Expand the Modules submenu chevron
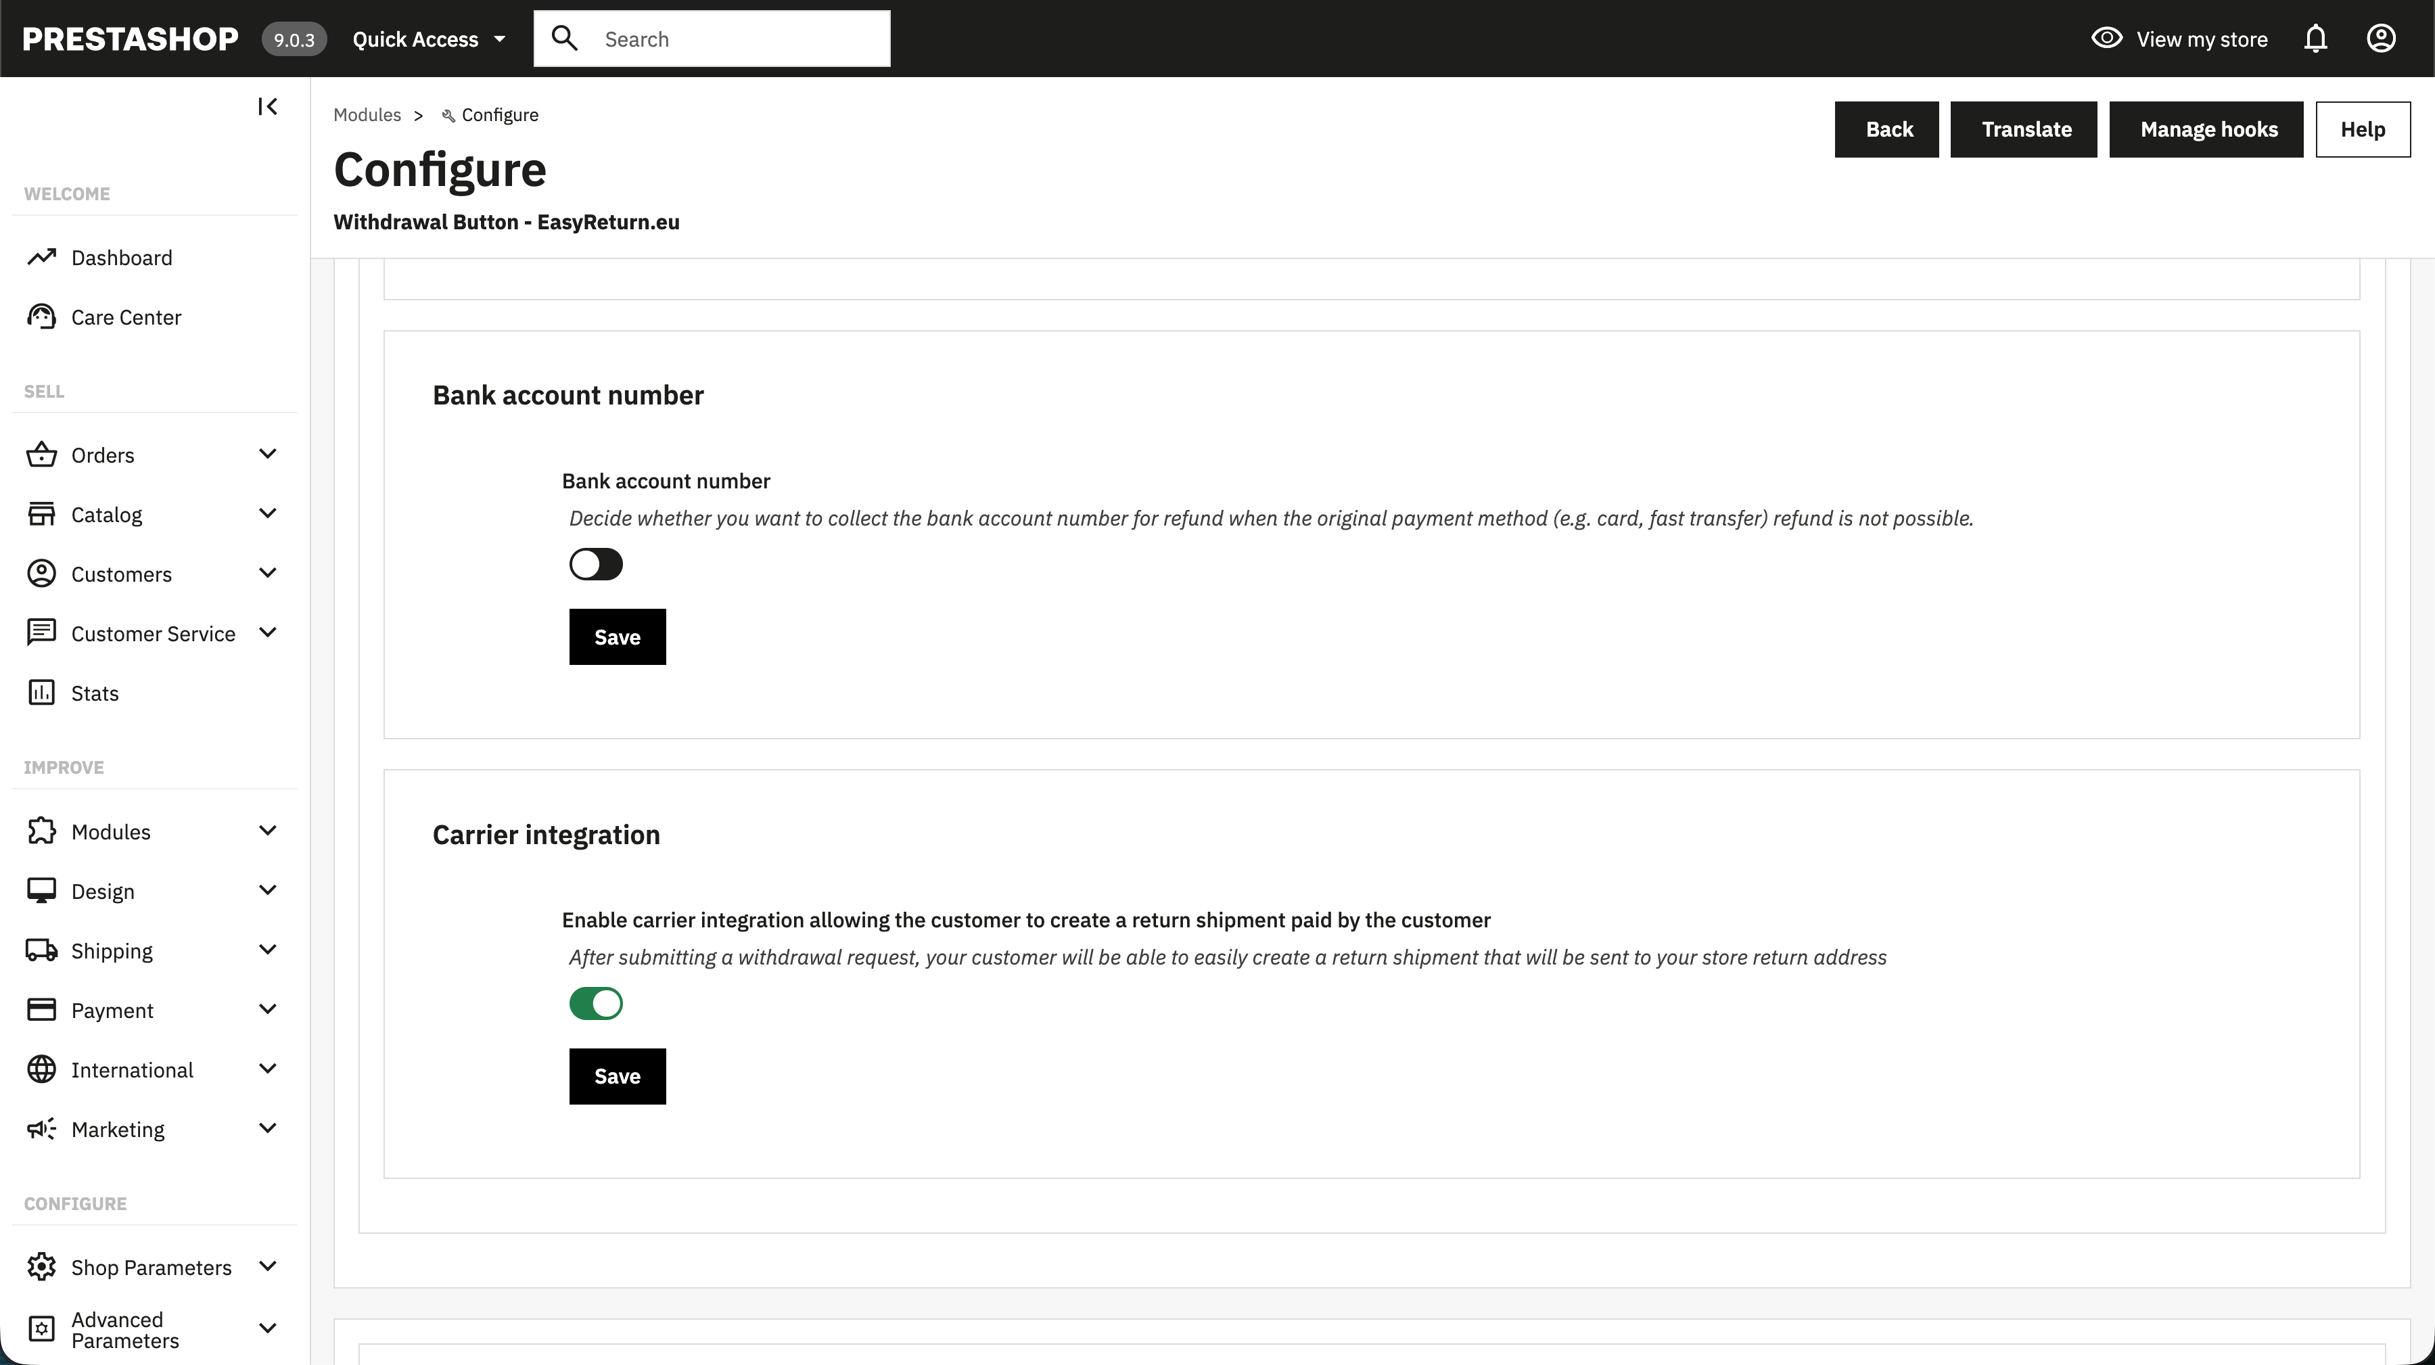 (267, 830)
